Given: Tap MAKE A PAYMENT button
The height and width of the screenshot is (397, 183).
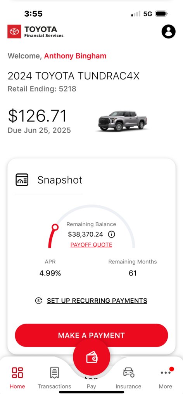Looking at the screenshot, I should point(91,335).
